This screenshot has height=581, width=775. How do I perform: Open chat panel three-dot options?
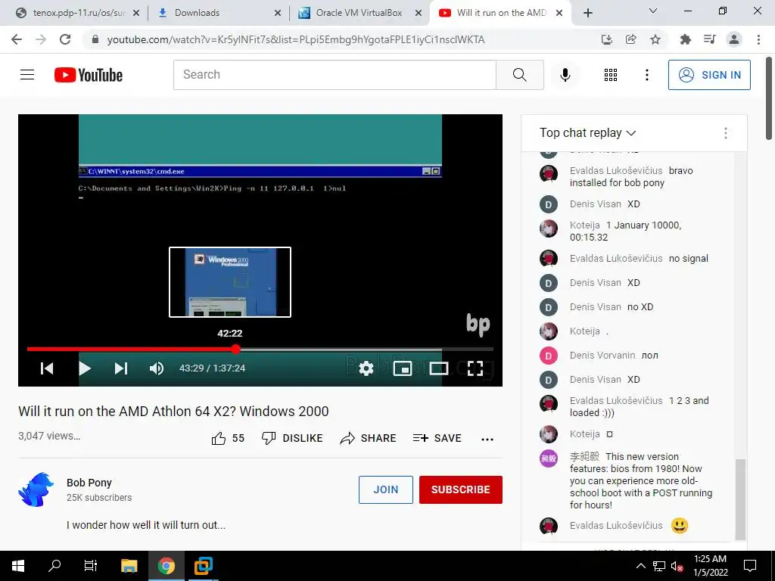pyautogui.click(x=726, y=133)
